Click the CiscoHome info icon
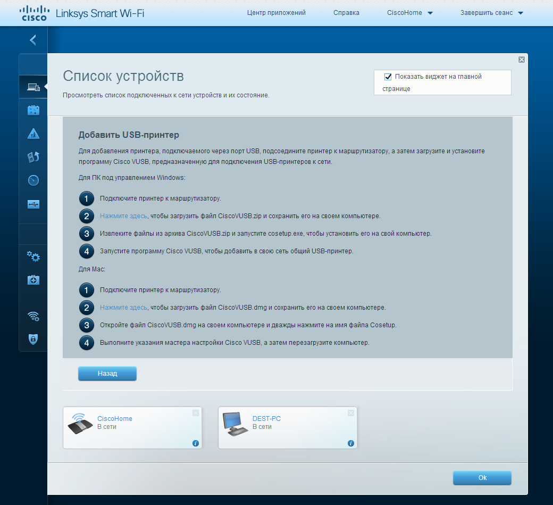Screen dimensions: 553x505 (195, 443)
